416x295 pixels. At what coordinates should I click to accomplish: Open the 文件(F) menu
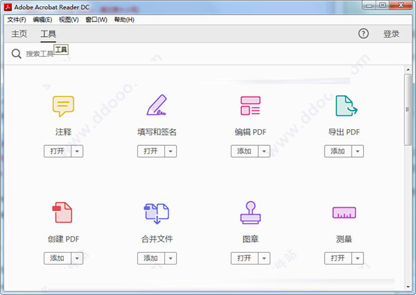tap(17, 19)
